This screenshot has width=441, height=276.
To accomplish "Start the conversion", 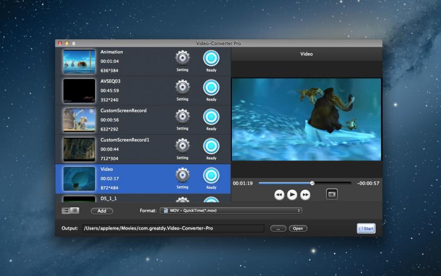I will coord(366,228).
